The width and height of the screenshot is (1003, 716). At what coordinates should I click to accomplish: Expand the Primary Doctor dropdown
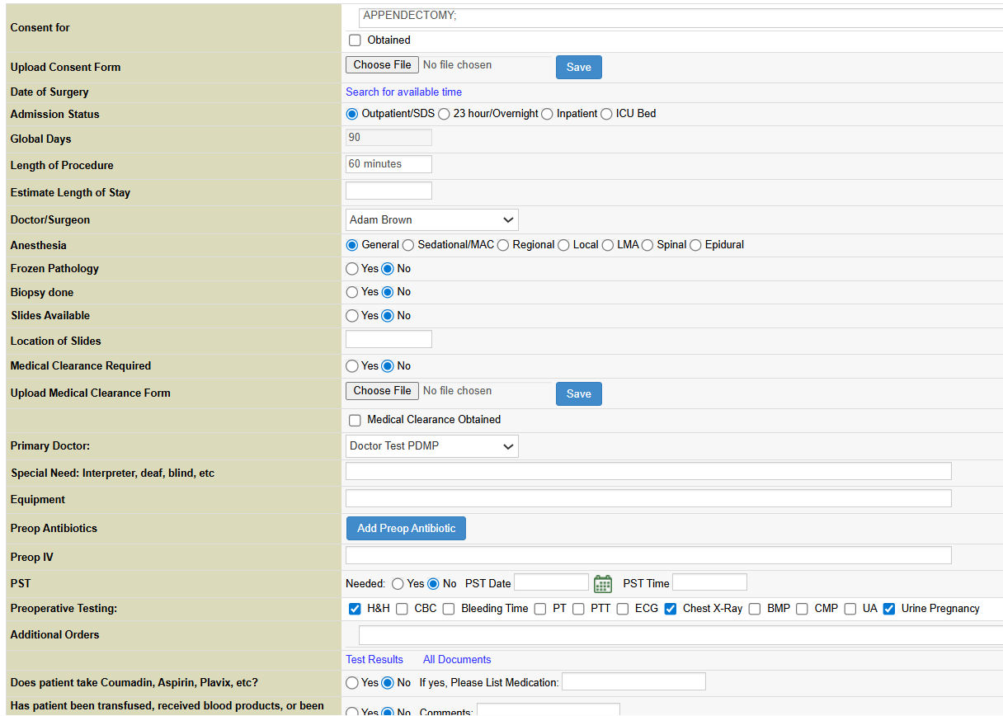431,446
